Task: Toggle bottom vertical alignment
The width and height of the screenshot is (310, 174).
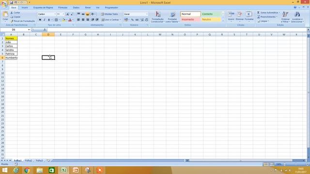Action: (87, 14)
